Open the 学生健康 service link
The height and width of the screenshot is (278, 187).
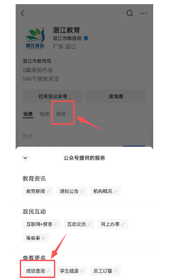click(x=72, y=271)
